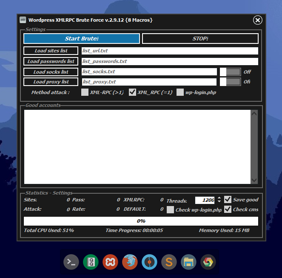
Task: Click Load passwords list button
Action: coord(51,61)
